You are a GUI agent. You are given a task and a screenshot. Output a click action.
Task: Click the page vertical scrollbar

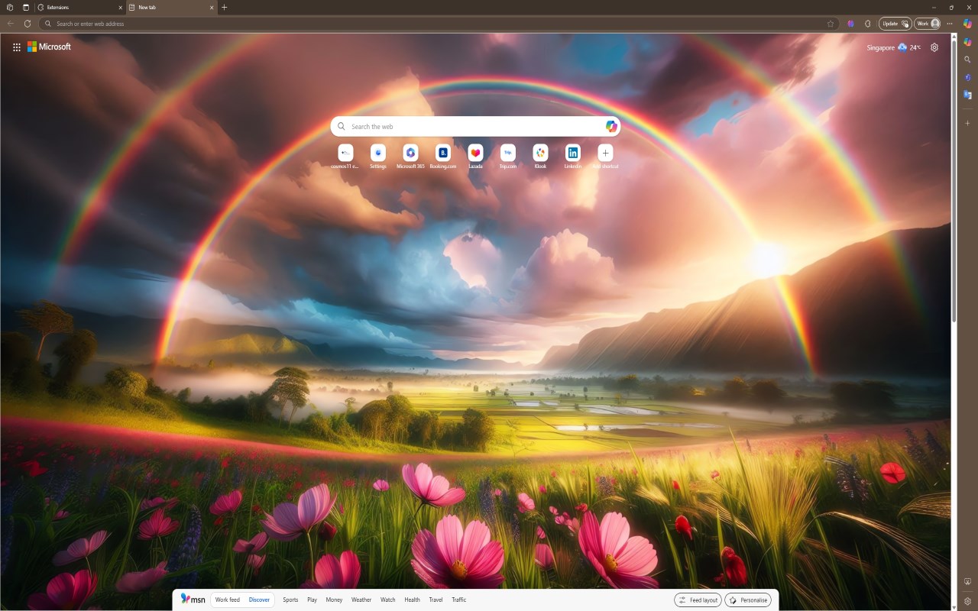pyautogui.click(x=954, y=179)
